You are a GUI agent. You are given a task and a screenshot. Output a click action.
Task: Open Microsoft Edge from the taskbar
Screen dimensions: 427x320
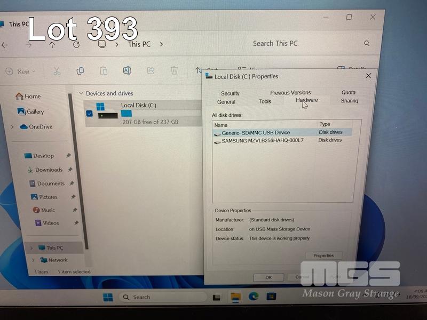point(253,297)
